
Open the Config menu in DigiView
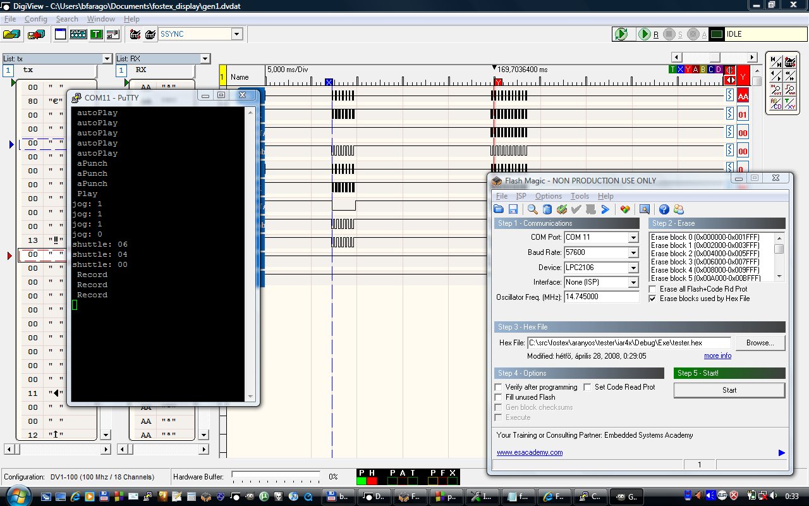tap(36, 19)
